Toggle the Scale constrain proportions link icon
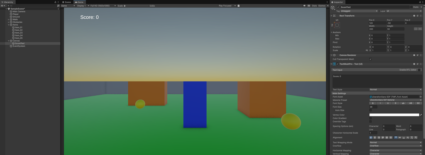This screenshot has width=425, height=155. [367, 50]
